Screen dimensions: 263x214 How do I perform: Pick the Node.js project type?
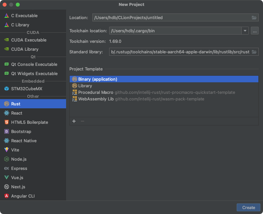(33, 159)
